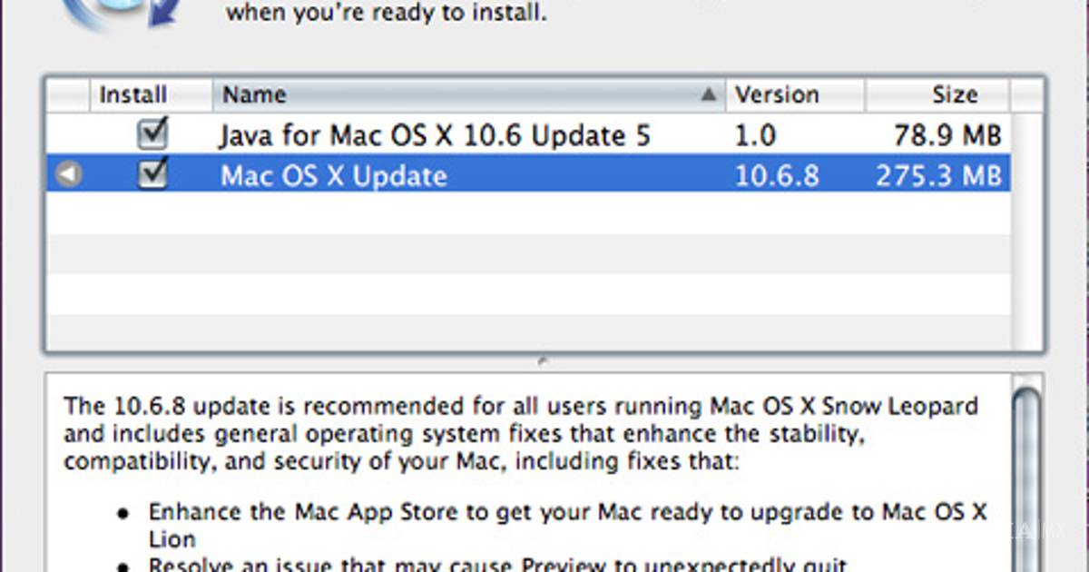Image resolution: width=1089 pixels, height=572 pixels.
Task: Select the Java for Mac OS X 10.6 Update 5 row
Action: [434, 136]
